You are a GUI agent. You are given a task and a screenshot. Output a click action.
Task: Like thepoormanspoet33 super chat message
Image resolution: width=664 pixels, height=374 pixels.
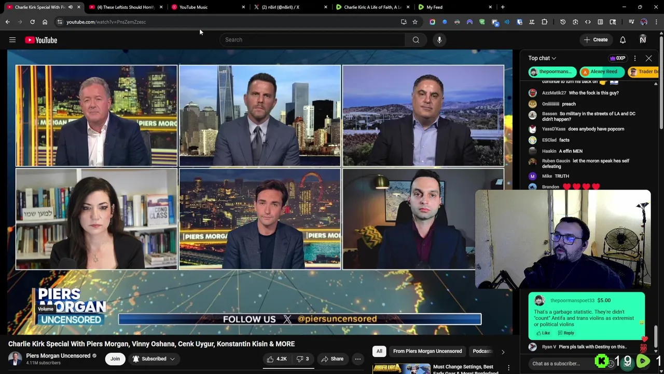pyautogui.click(x=543, y=333)
